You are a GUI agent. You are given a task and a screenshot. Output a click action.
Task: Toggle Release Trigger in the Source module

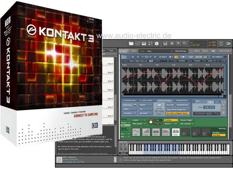click(x=187, y=120)
